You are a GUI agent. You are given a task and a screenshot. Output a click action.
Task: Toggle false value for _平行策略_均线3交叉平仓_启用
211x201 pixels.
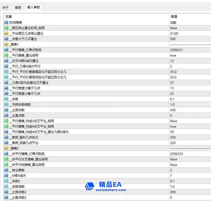173,121
